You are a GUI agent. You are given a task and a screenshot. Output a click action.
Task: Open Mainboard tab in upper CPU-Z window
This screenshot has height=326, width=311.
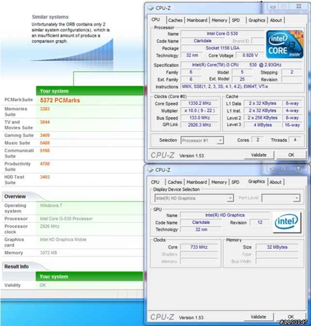click(x=197, y=20)
